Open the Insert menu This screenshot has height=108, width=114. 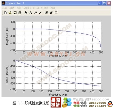[x=27, y=8]
